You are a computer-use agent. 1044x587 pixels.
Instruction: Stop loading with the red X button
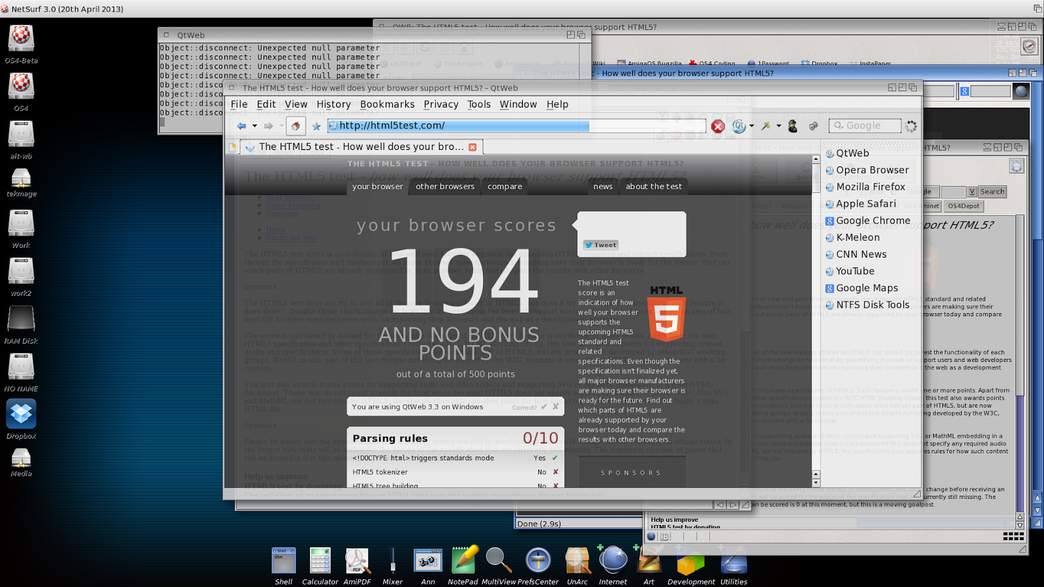tap(718, 126)
